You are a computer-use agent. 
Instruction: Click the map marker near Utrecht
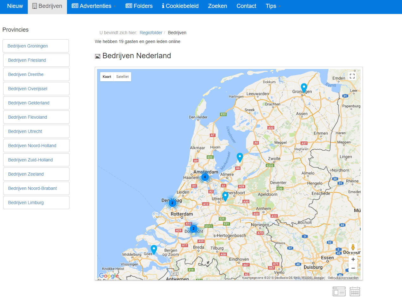click(x=225, y=196)
